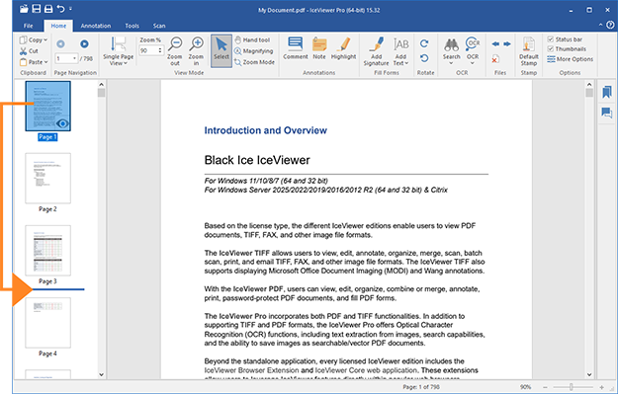Select the Page 4 thumbnail
618x394 pixels.
click(48, 323)
